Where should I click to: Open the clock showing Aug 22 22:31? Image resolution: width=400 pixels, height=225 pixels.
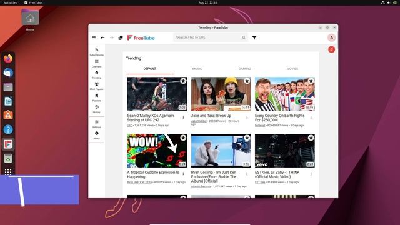tap(207, 2)
